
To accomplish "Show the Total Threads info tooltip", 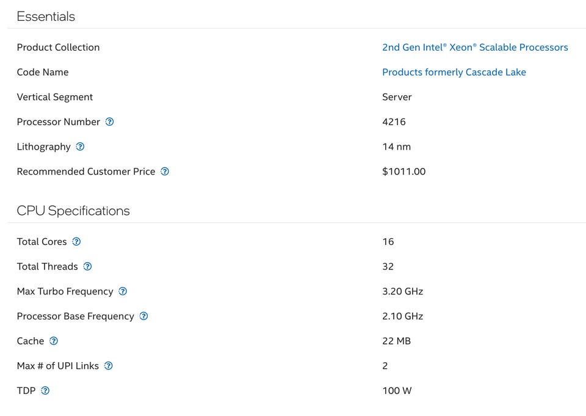I will point(87,266).
